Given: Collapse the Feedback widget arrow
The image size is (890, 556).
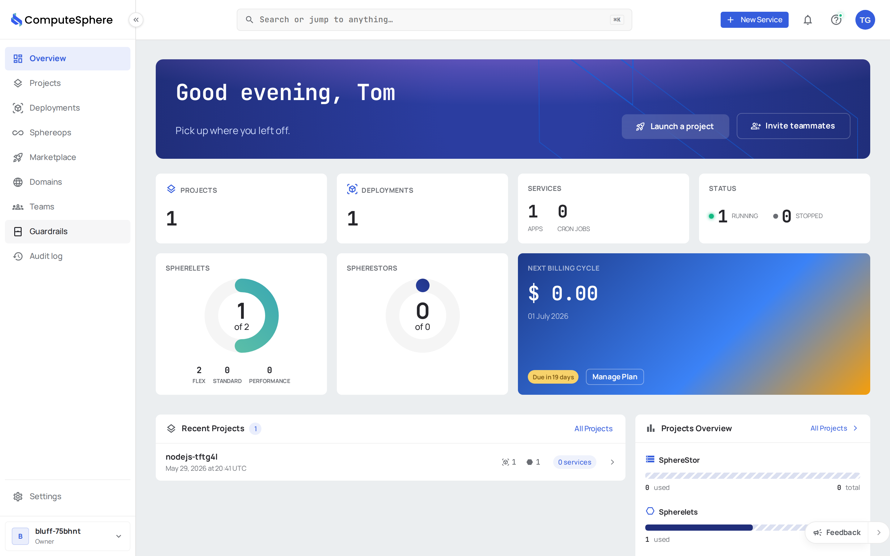Looking at the screenshot, I should 879,533.
